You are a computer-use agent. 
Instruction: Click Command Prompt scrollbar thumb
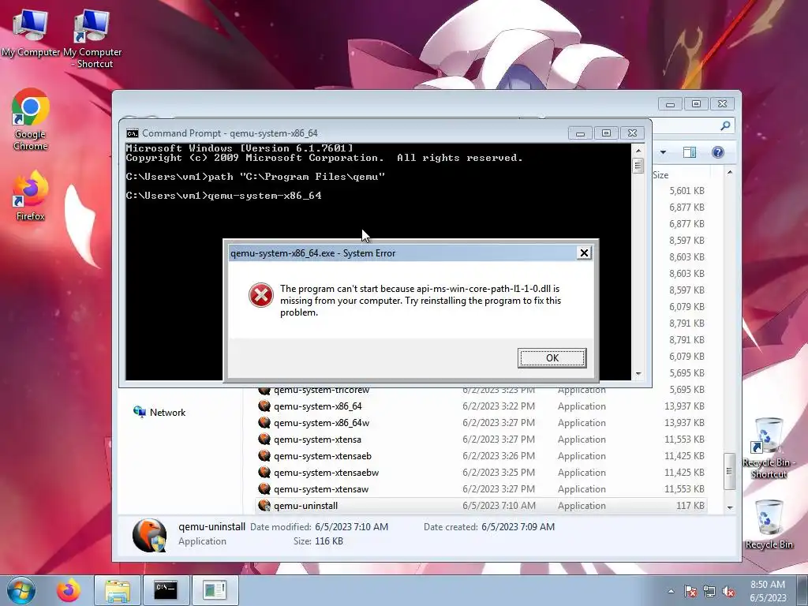(638, 166)
